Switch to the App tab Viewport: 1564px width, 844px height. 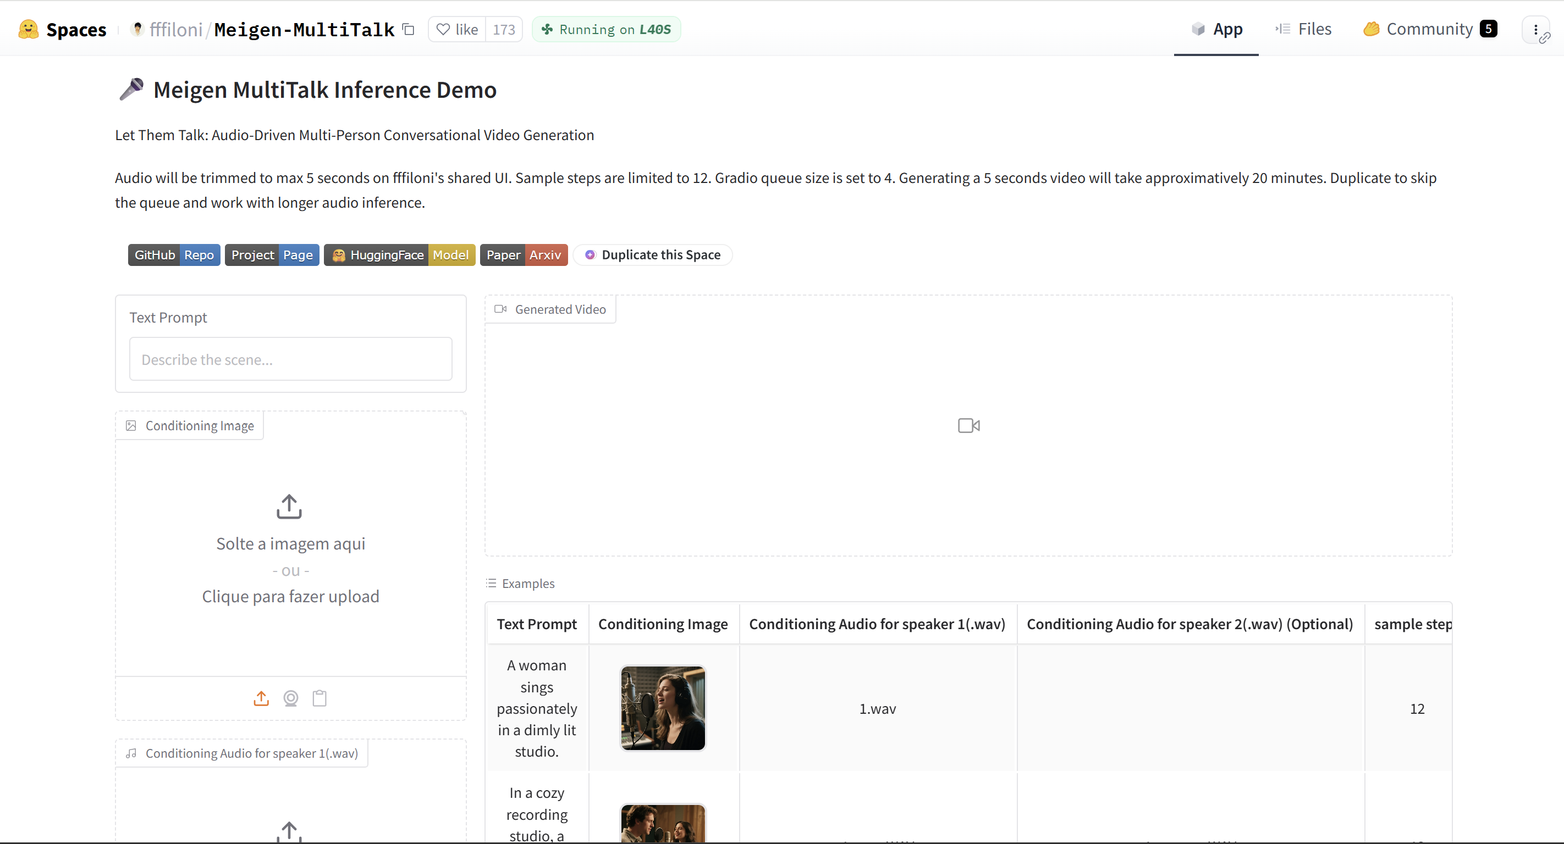click(1216, 29)
